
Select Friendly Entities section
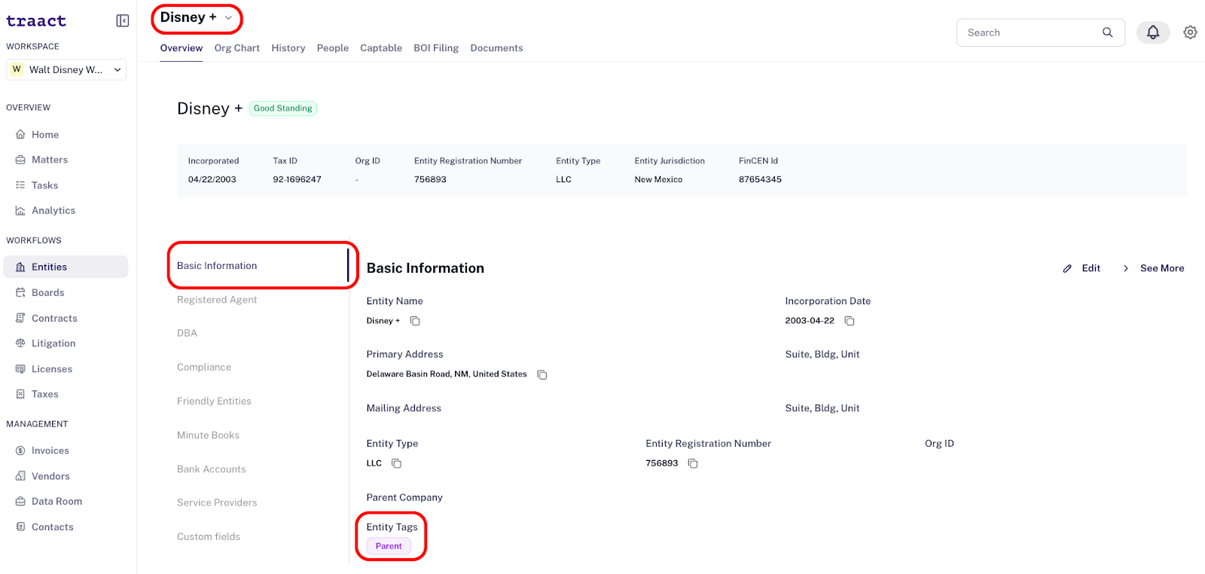tap(214, 401)
